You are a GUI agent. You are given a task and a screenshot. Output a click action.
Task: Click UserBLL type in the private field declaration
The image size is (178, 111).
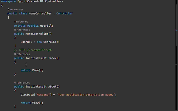click(33, 26)
